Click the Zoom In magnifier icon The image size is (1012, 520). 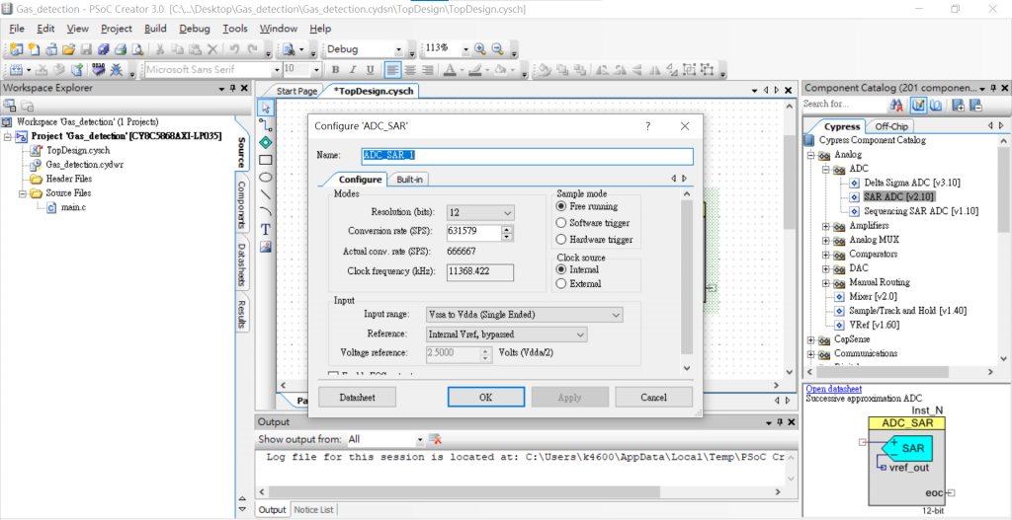480,49
